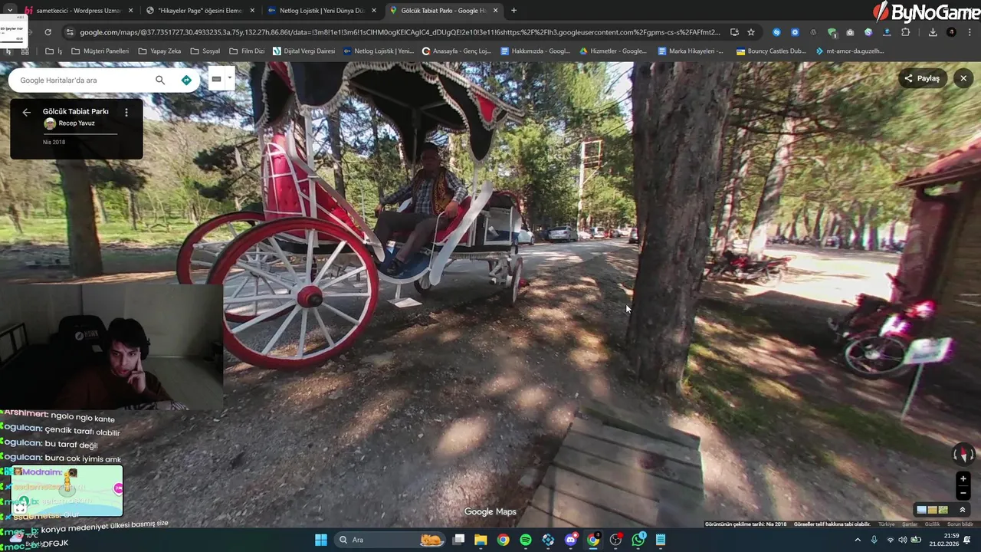This screenshot has height=552, width=981.
Task: Open the Bouncy Castles Dub bookmark
Action: pyautogui.click(x=770, y=51)
